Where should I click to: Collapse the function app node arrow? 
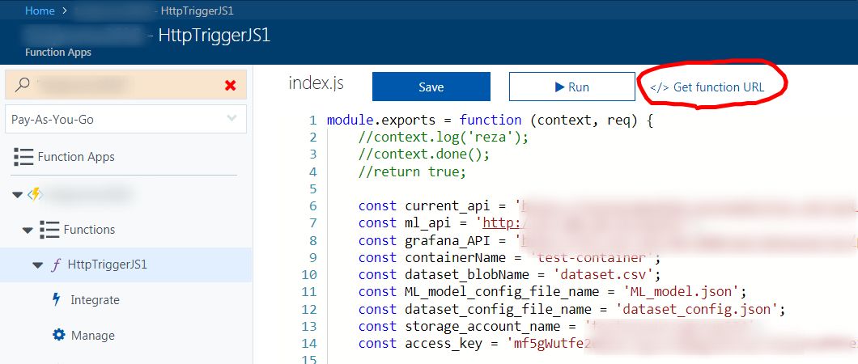click(17, 195)
